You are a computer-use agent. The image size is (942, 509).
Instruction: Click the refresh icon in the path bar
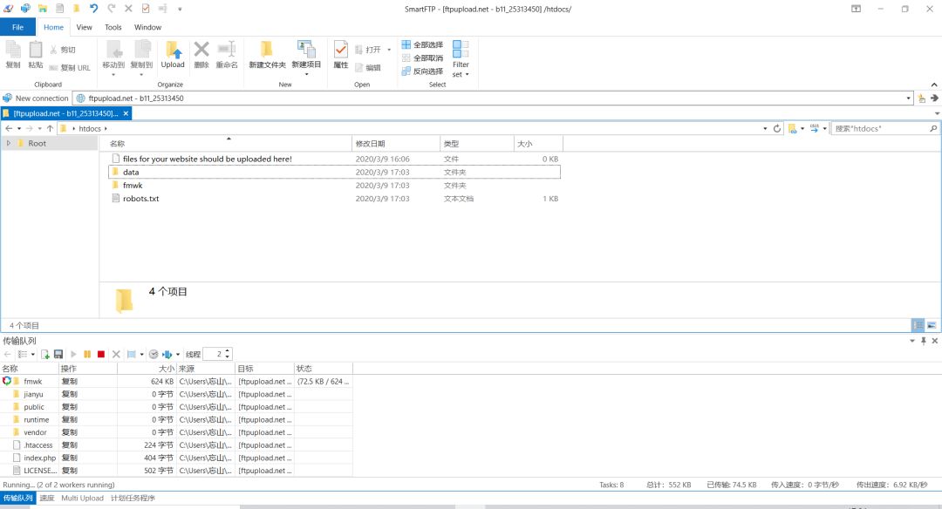point(777,128)
